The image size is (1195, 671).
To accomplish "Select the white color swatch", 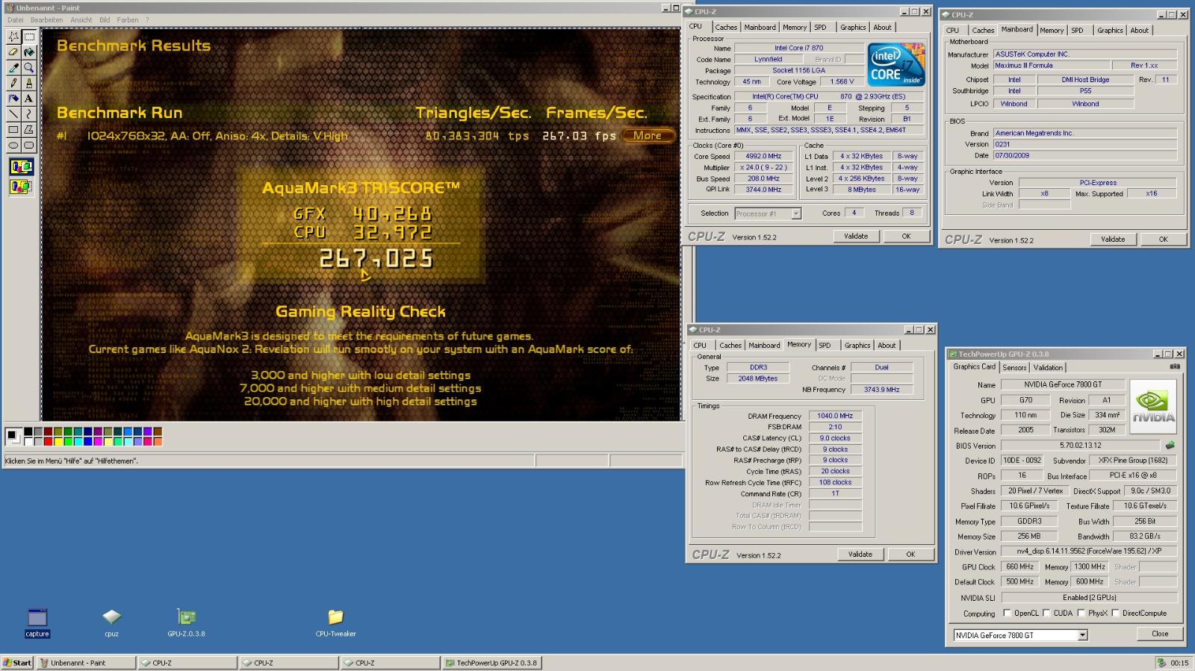I will pyautogui.click(x=28, y=441).
